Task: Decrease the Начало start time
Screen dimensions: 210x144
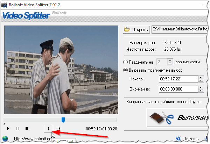Action: (x=201, y=80)
